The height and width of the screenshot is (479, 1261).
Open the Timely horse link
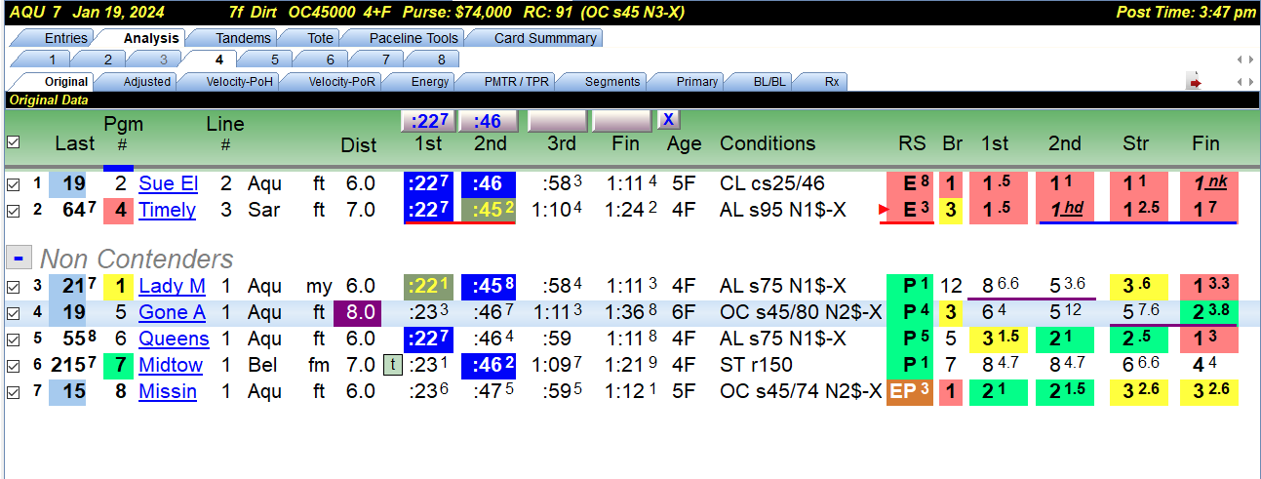(167, 210)
